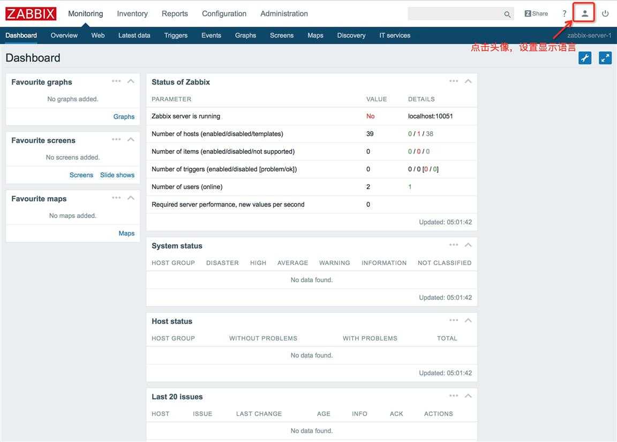Collapse the Status of Zabbix widget
Viewport: 617px width, 442px height.
468,81
